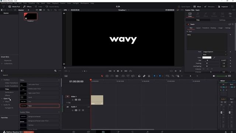This screenshot has height=133, width=236.
Task: Activate the Trim Edit Mode tool
Action: (107, 76)
